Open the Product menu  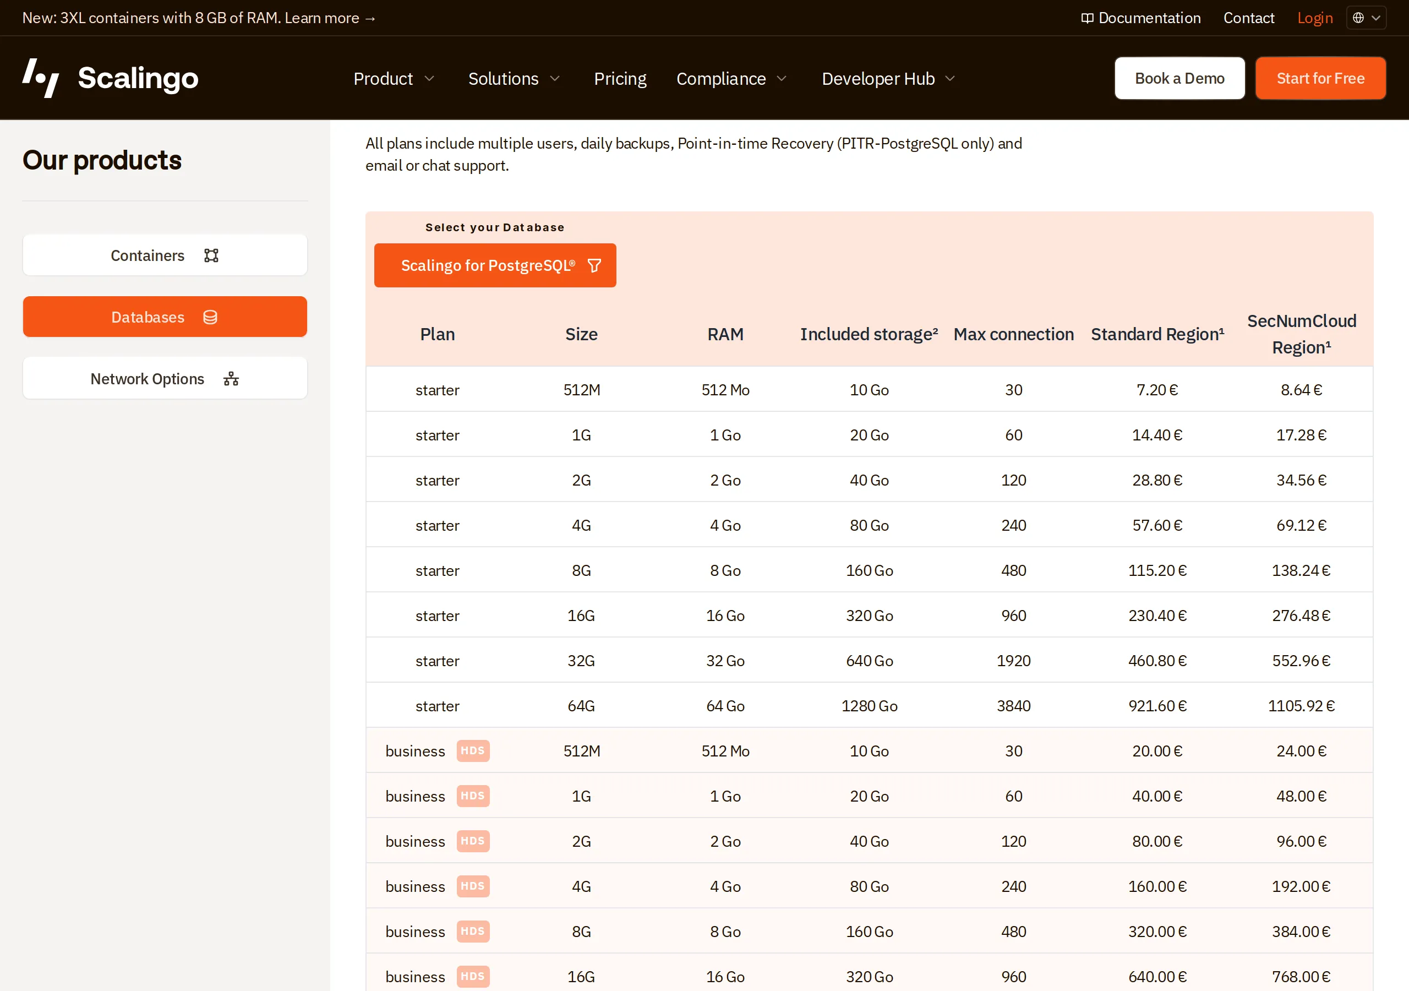coord(394,79)
